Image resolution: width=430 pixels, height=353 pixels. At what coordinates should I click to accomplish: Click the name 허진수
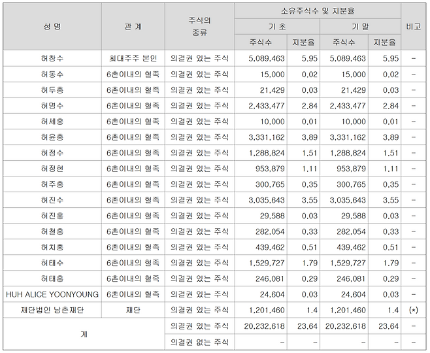pos(52,199)
